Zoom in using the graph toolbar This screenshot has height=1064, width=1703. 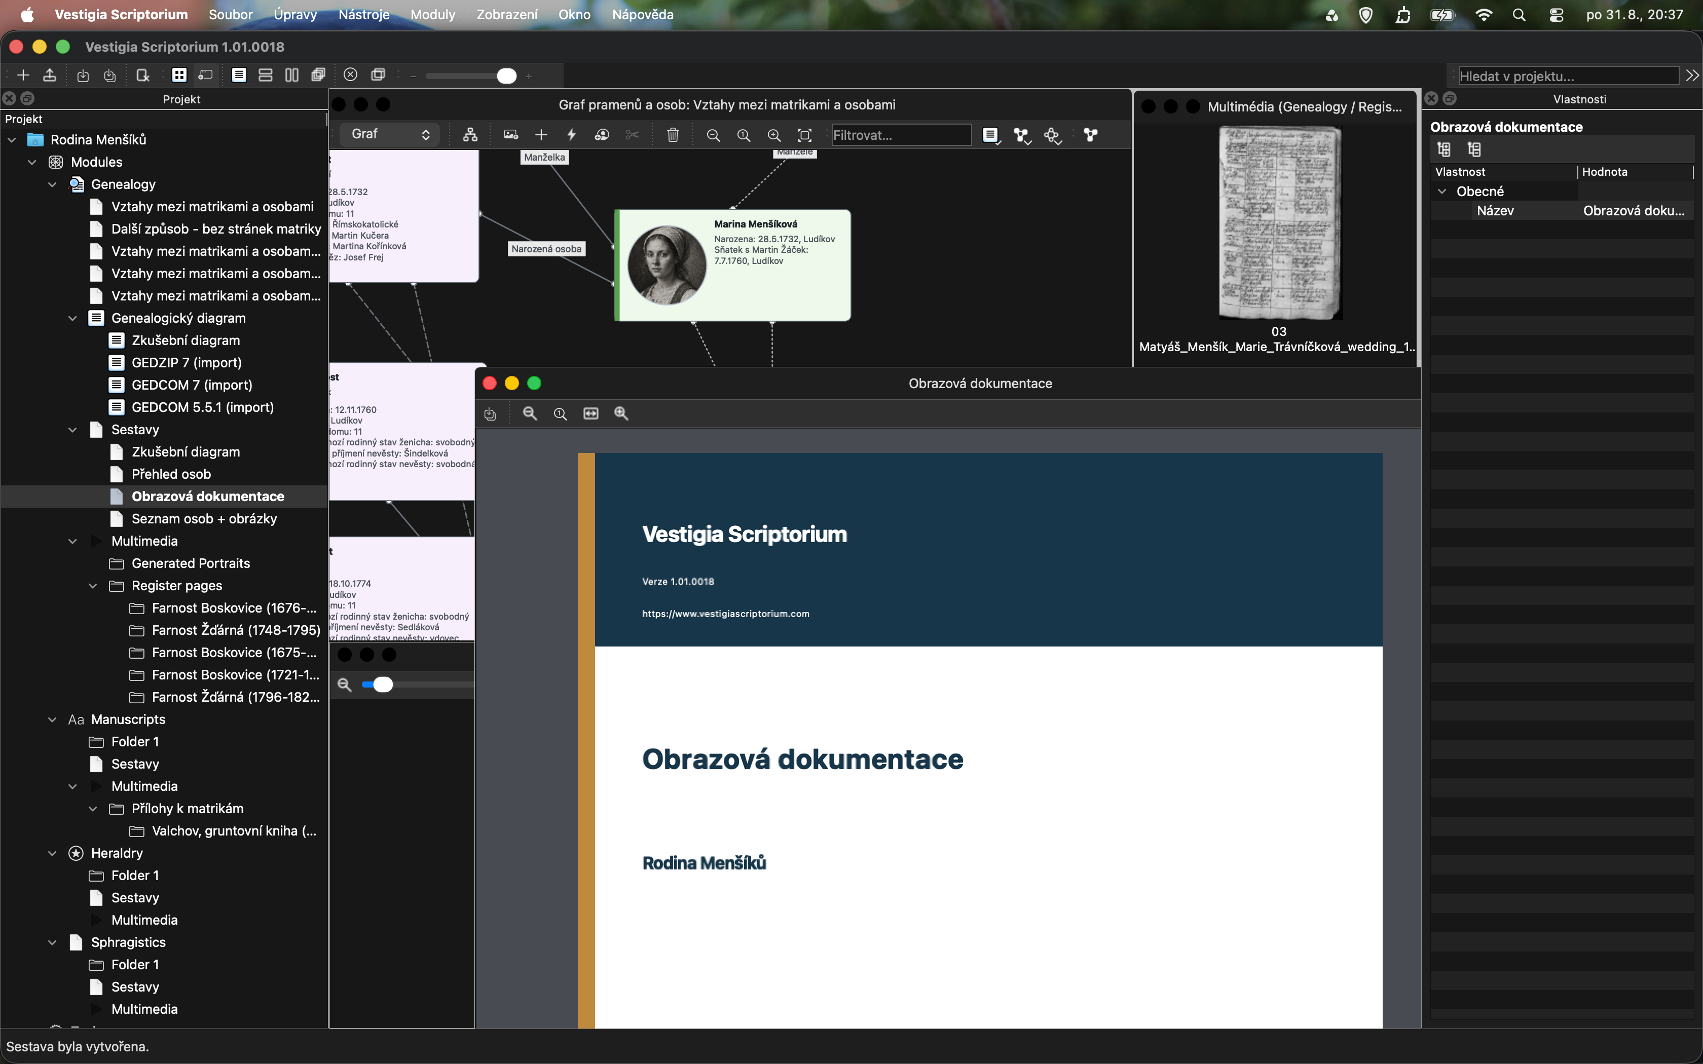tap(774, 135)
